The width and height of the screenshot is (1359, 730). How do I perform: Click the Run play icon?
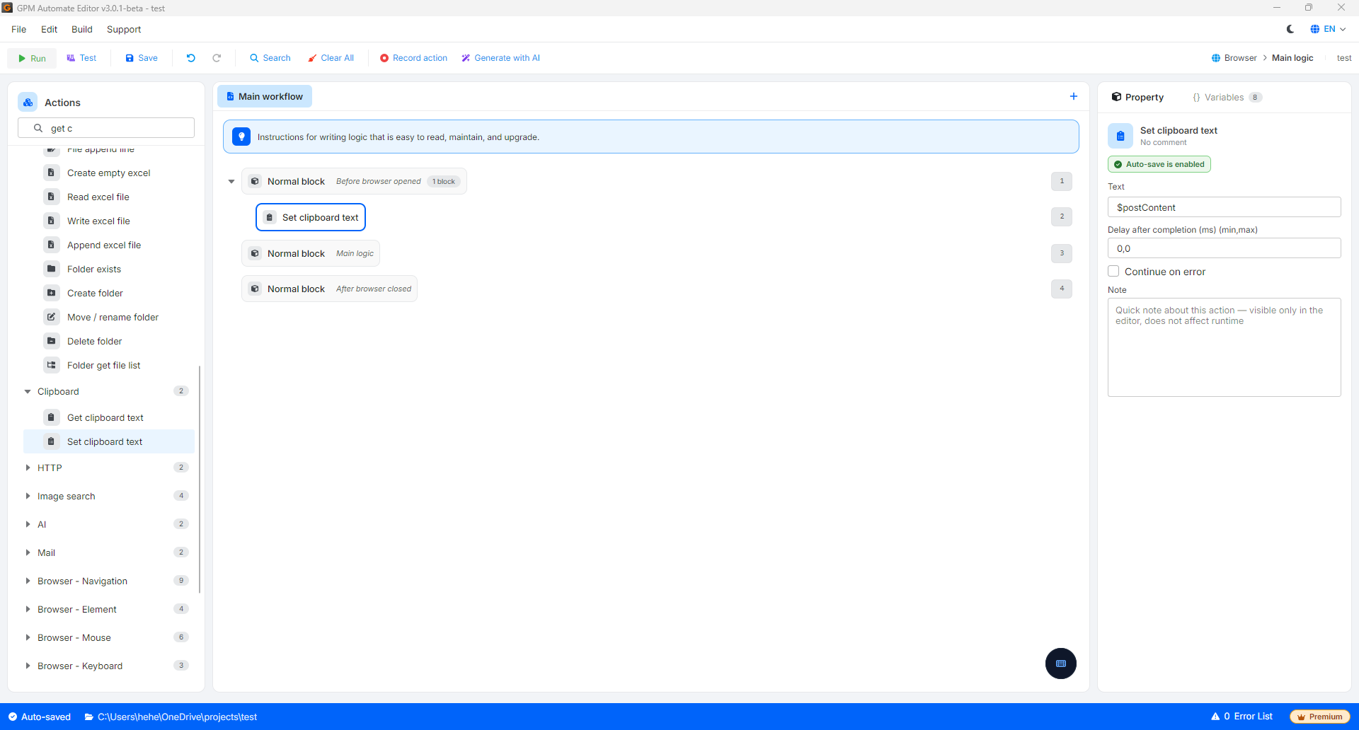[22, 59]
